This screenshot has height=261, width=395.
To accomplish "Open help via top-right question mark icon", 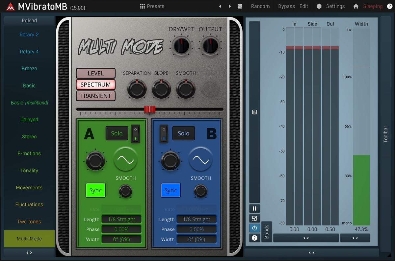I will pyautogui.click(x=389, y=6).
